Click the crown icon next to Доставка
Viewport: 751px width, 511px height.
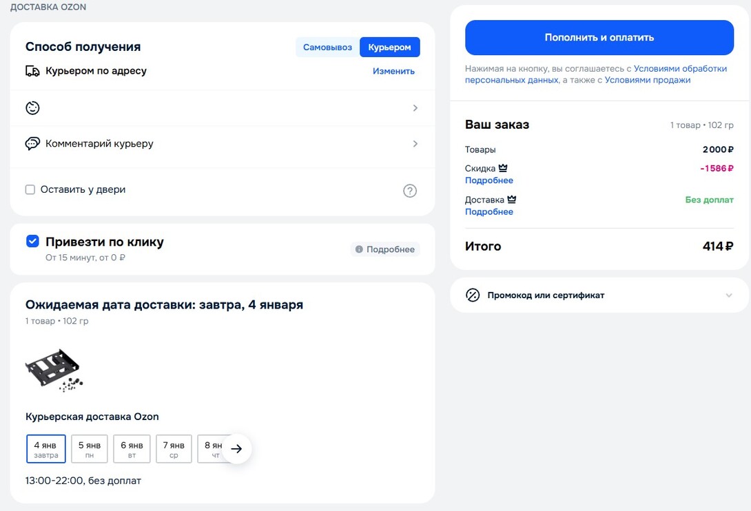click(511, 199)
